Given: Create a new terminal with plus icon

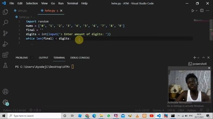Looking at the screenshot, I should pyautogui.click(x=194, y=58).
